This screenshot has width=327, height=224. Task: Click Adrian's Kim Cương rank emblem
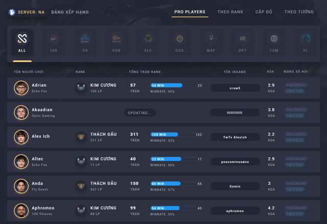(x=81, y=88)
